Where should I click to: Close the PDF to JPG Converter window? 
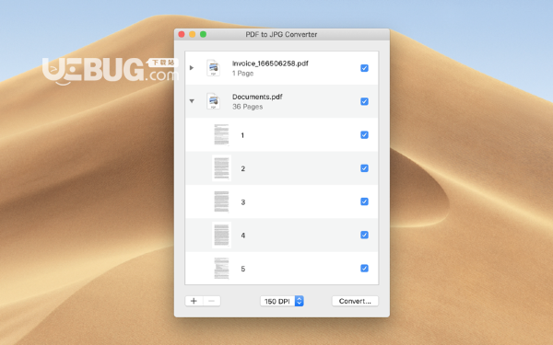(182, 34)
